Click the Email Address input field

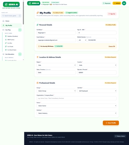coord(56,40)
